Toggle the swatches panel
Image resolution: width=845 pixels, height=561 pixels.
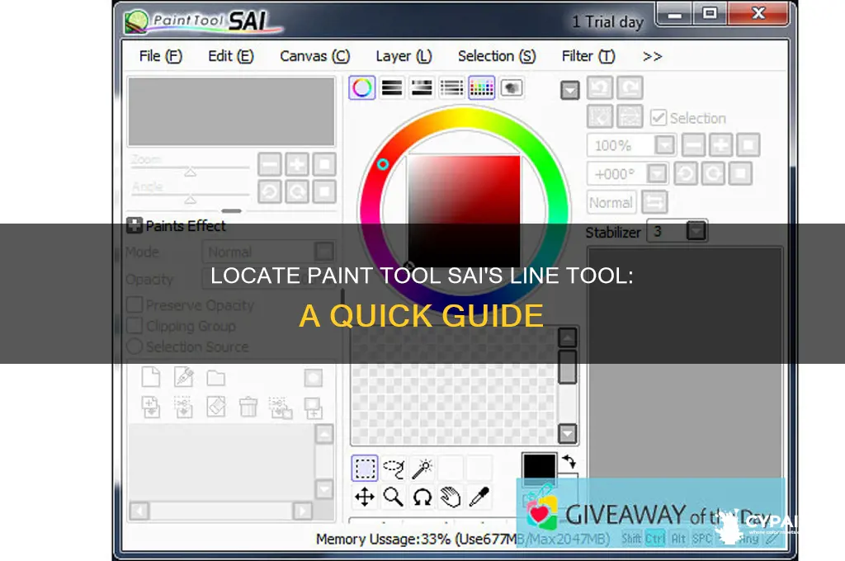tap(481, 87)
